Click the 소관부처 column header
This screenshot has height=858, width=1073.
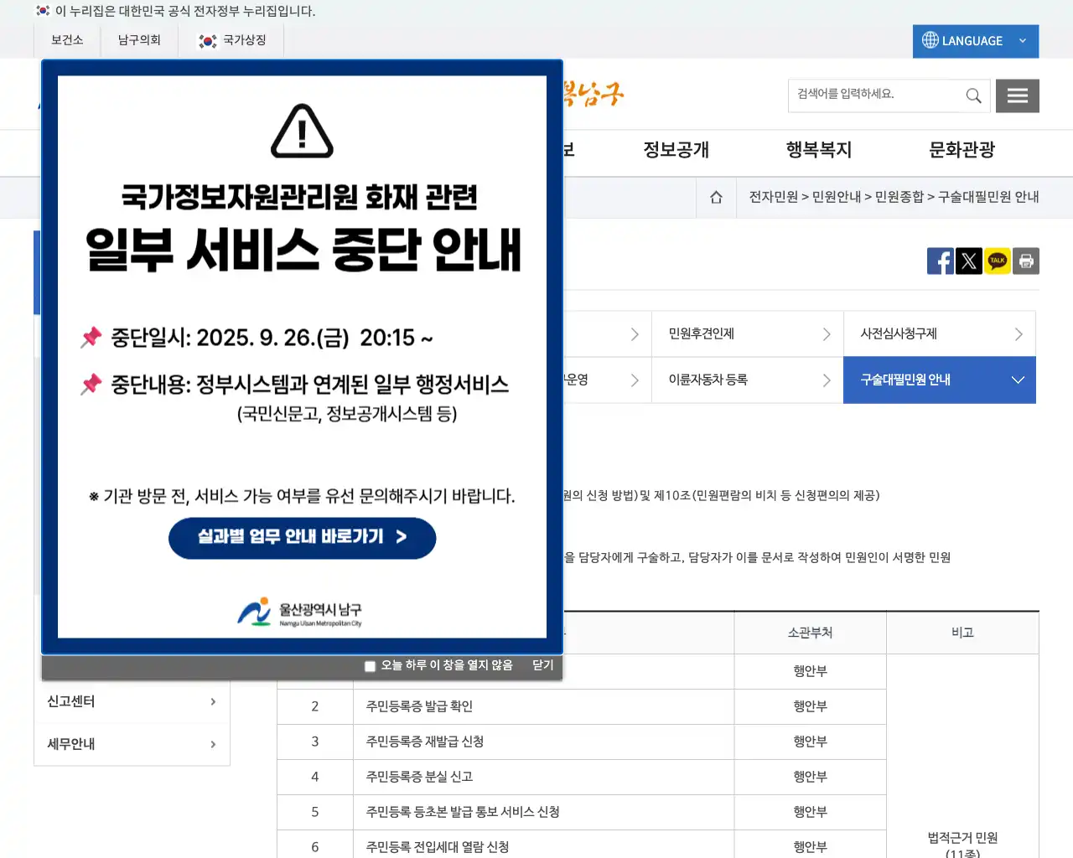811,633
